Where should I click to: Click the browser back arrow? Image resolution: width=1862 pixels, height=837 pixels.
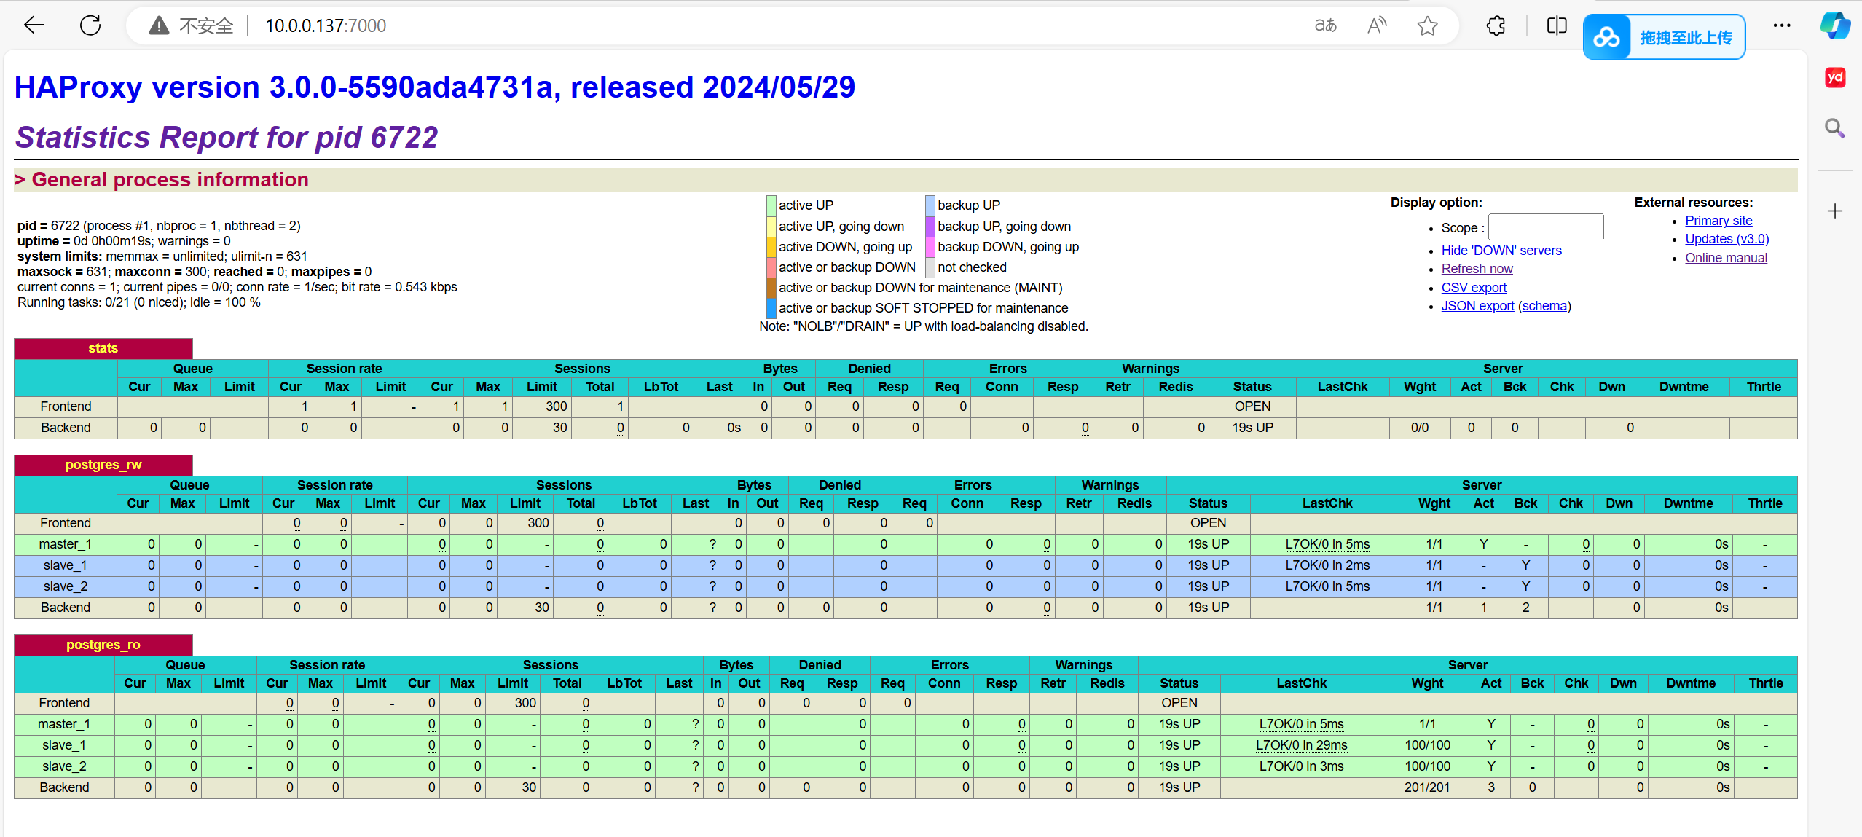(34, 25)
